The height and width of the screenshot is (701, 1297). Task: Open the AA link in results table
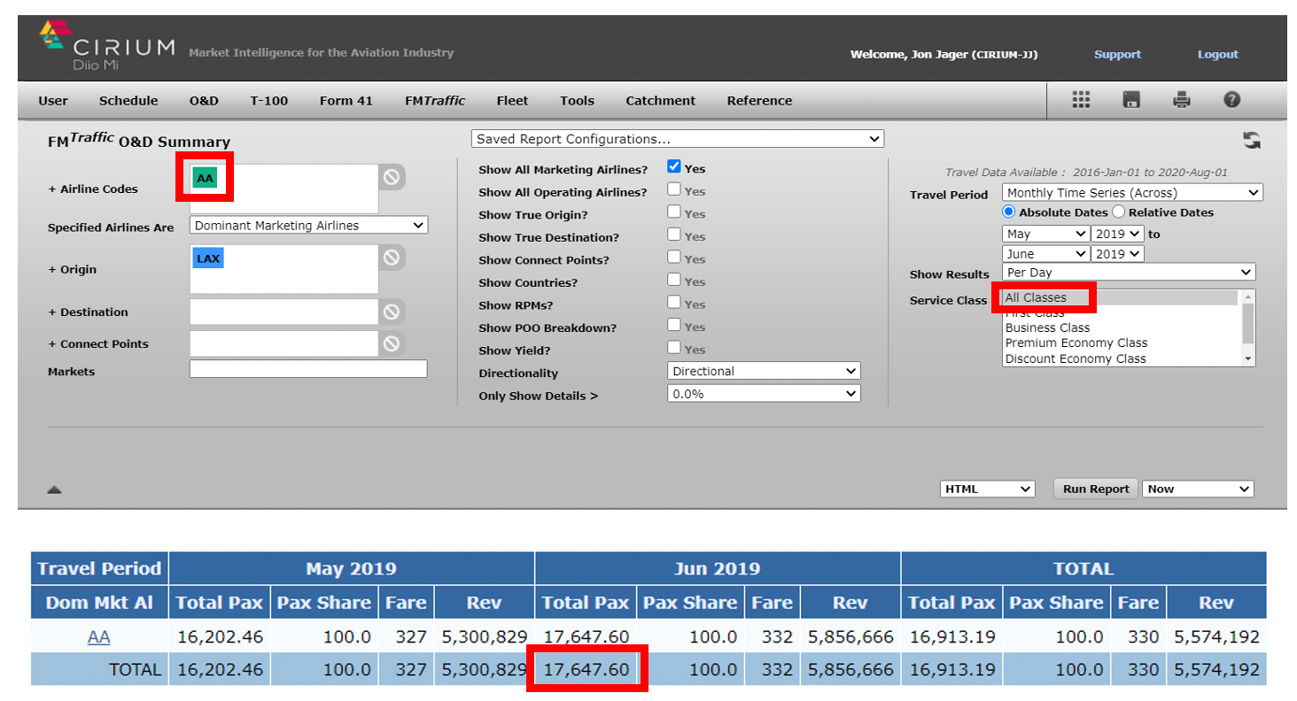tap(99, 636)
